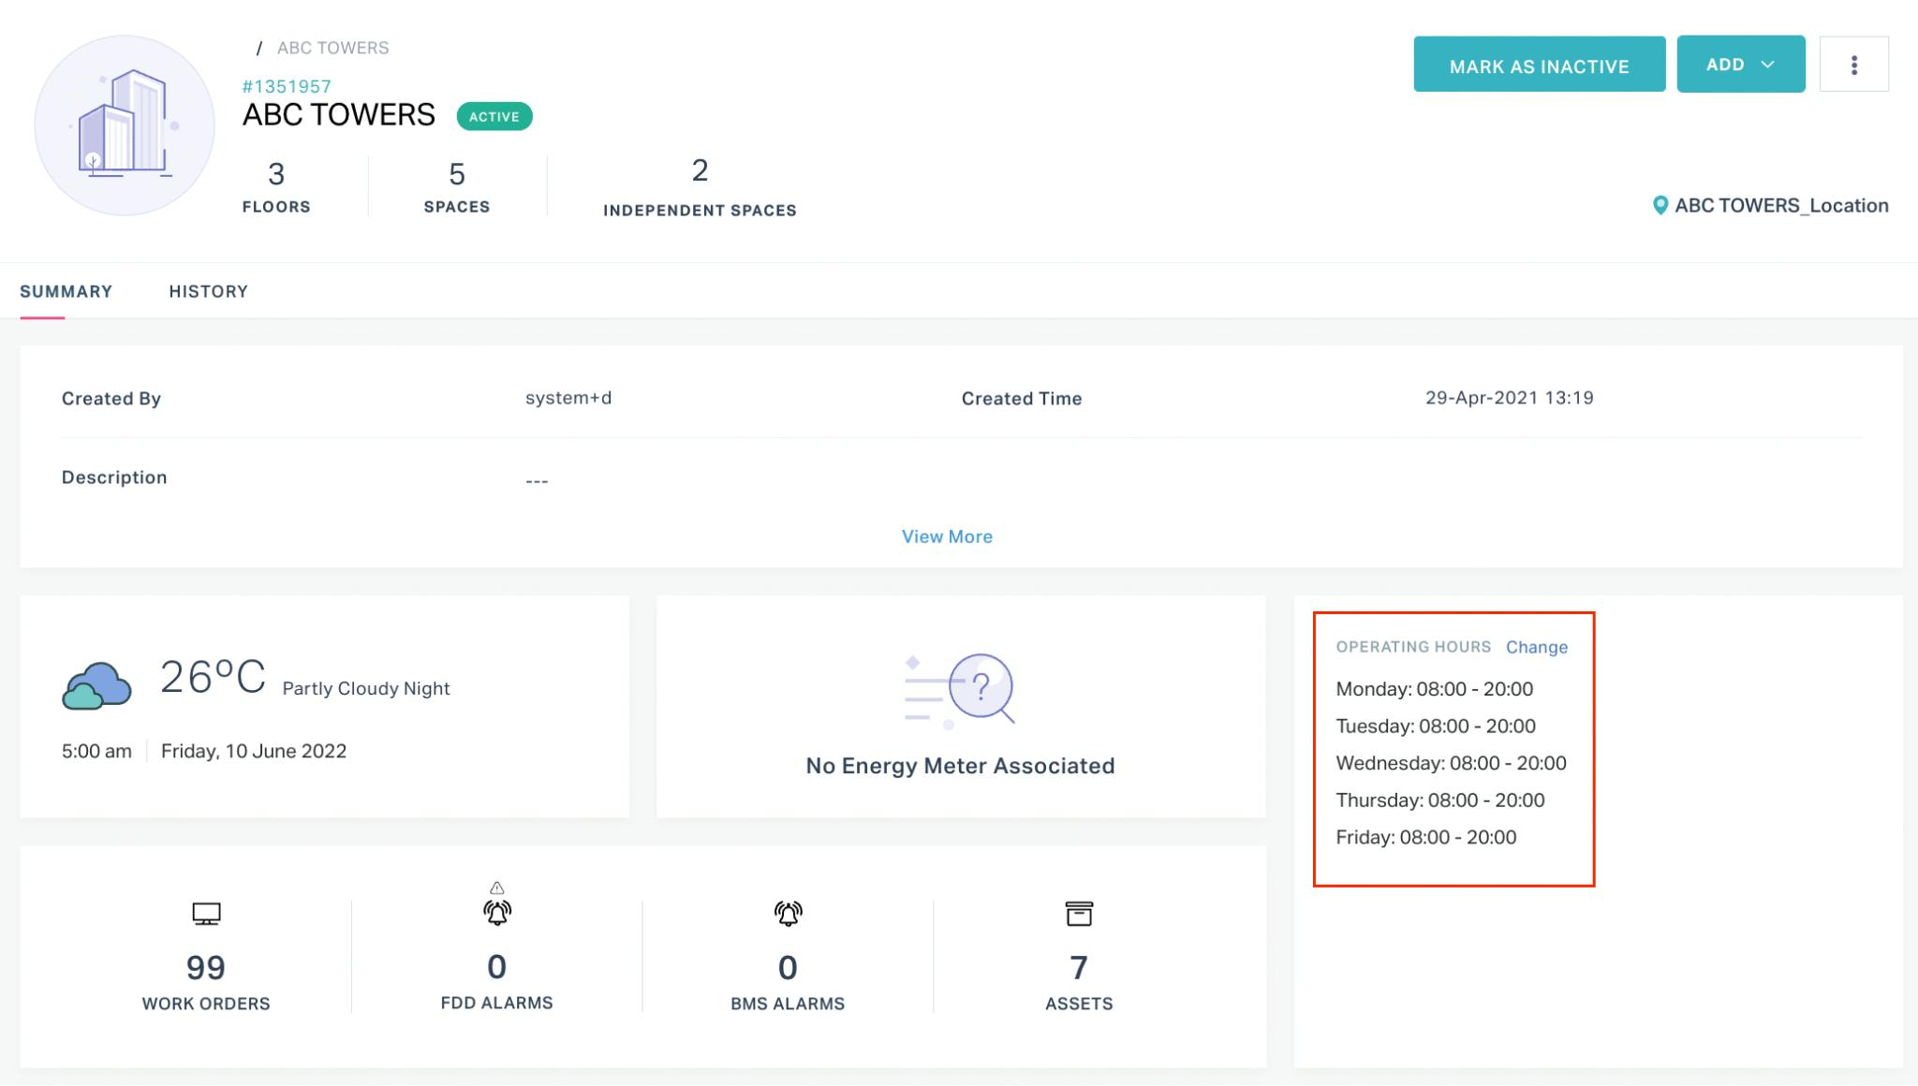This screenshot has width=1918, height=1086.
Task: Click the location pin icon
Action: click(x=1660, y=206)
